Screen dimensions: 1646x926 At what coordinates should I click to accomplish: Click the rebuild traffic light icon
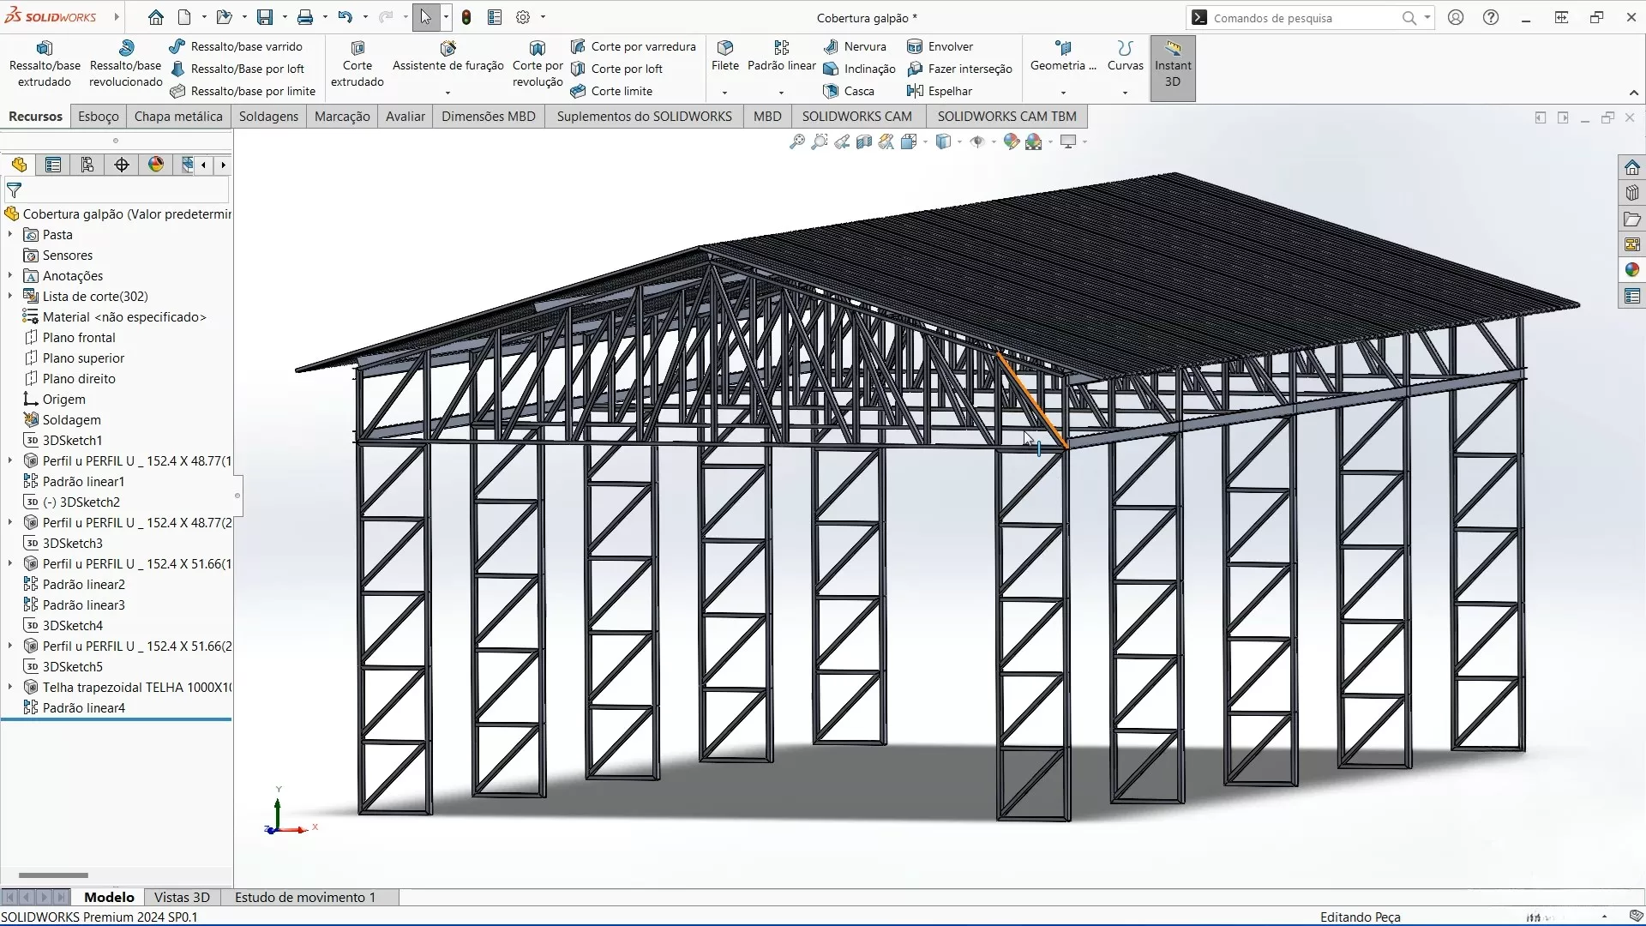(466, 17)
